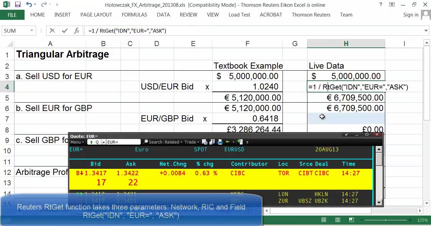Image resolution: width=431 pixels, height=226 pixels.
Task: Click the Bid value 1.3417 in the CIBC row
Action: click(95, 173)
